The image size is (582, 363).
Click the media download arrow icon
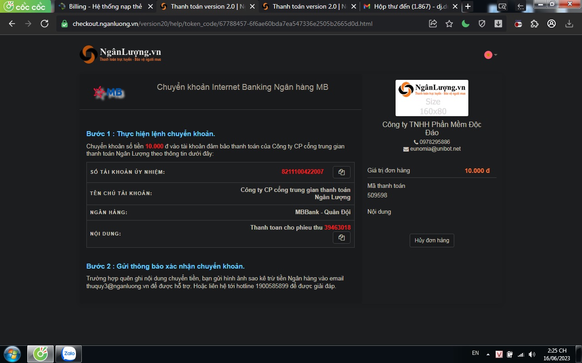(498, 24)
